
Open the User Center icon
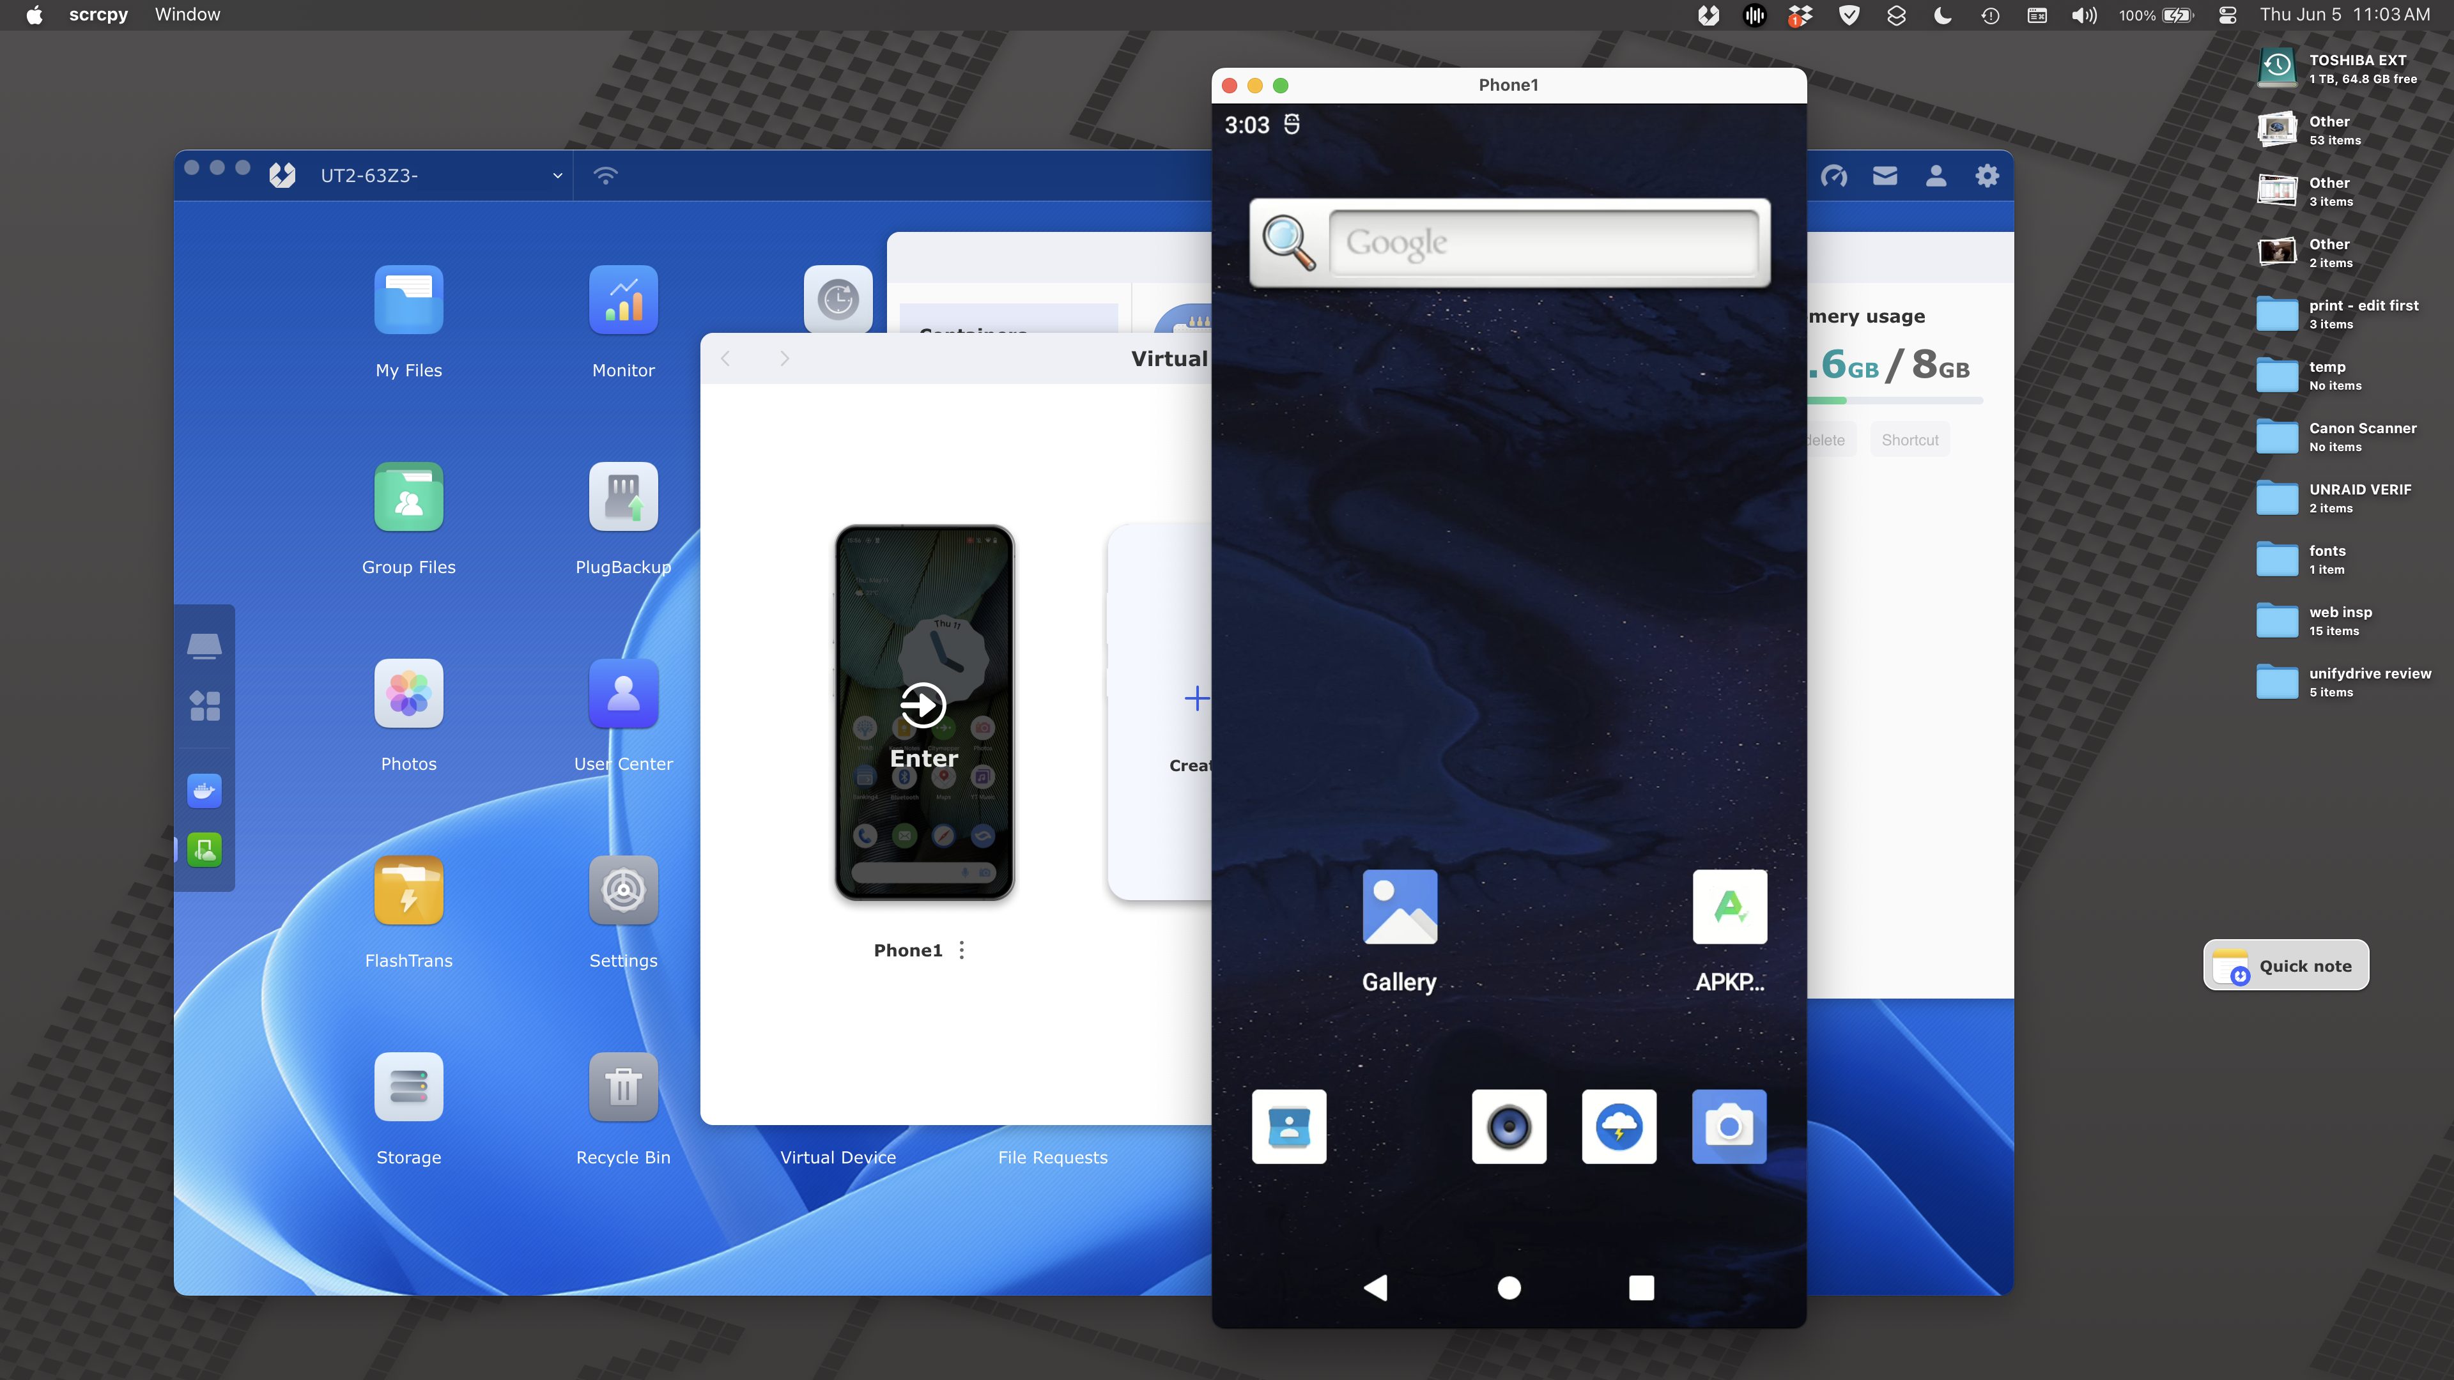(623, 693)
